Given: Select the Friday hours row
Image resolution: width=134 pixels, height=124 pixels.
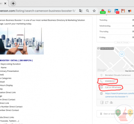Looking at the screenshot, I should point(117,37).
